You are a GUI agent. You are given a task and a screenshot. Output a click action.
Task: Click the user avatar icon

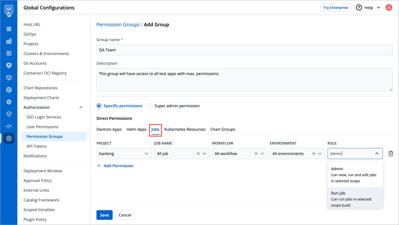[x=389, y=8]
